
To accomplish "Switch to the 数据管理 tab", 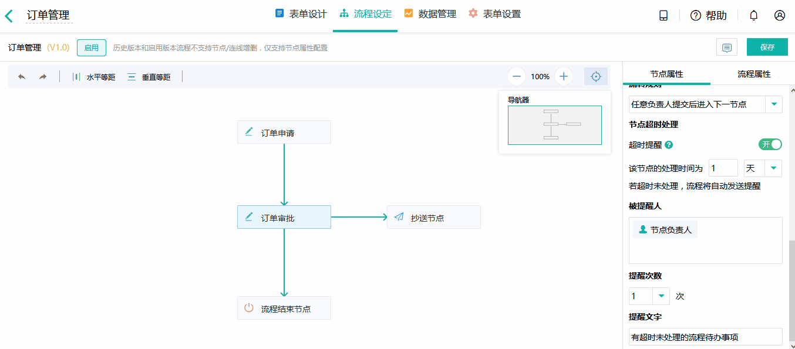I will pyautogui.click(x=430, y=14).
